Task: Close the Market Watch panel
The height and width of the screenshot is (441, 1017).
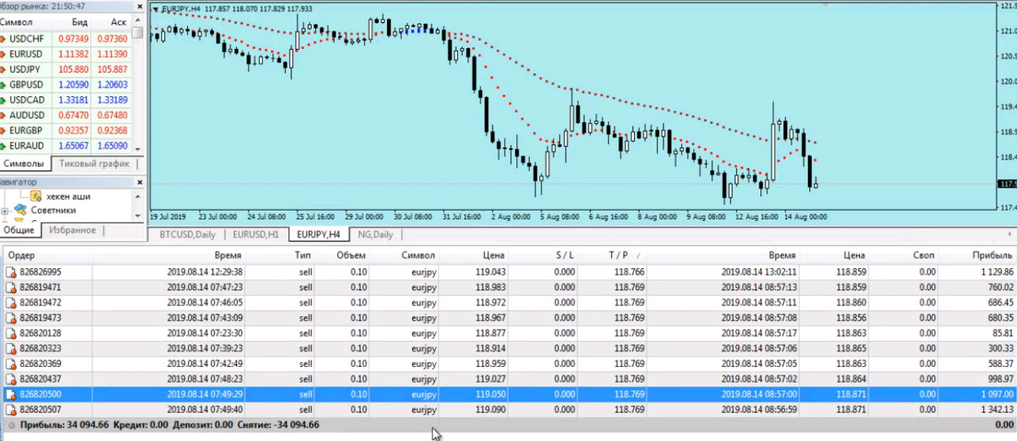Action: (x=140, y=6)
